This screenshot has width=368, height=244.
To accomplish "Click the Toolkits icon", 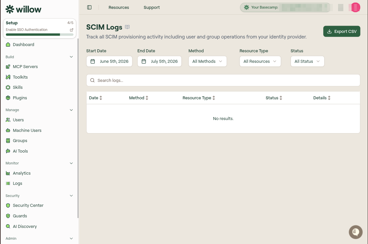I will (8, 77).
